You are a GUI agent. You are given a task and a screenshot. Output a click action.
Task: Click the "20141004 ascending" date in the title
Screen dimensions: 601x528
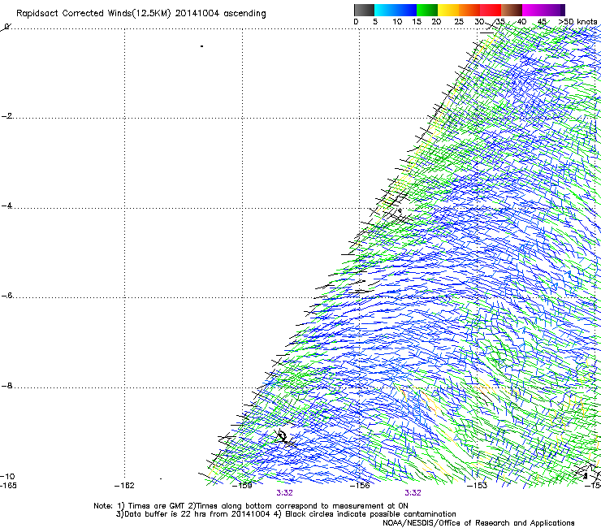[220, 14]
